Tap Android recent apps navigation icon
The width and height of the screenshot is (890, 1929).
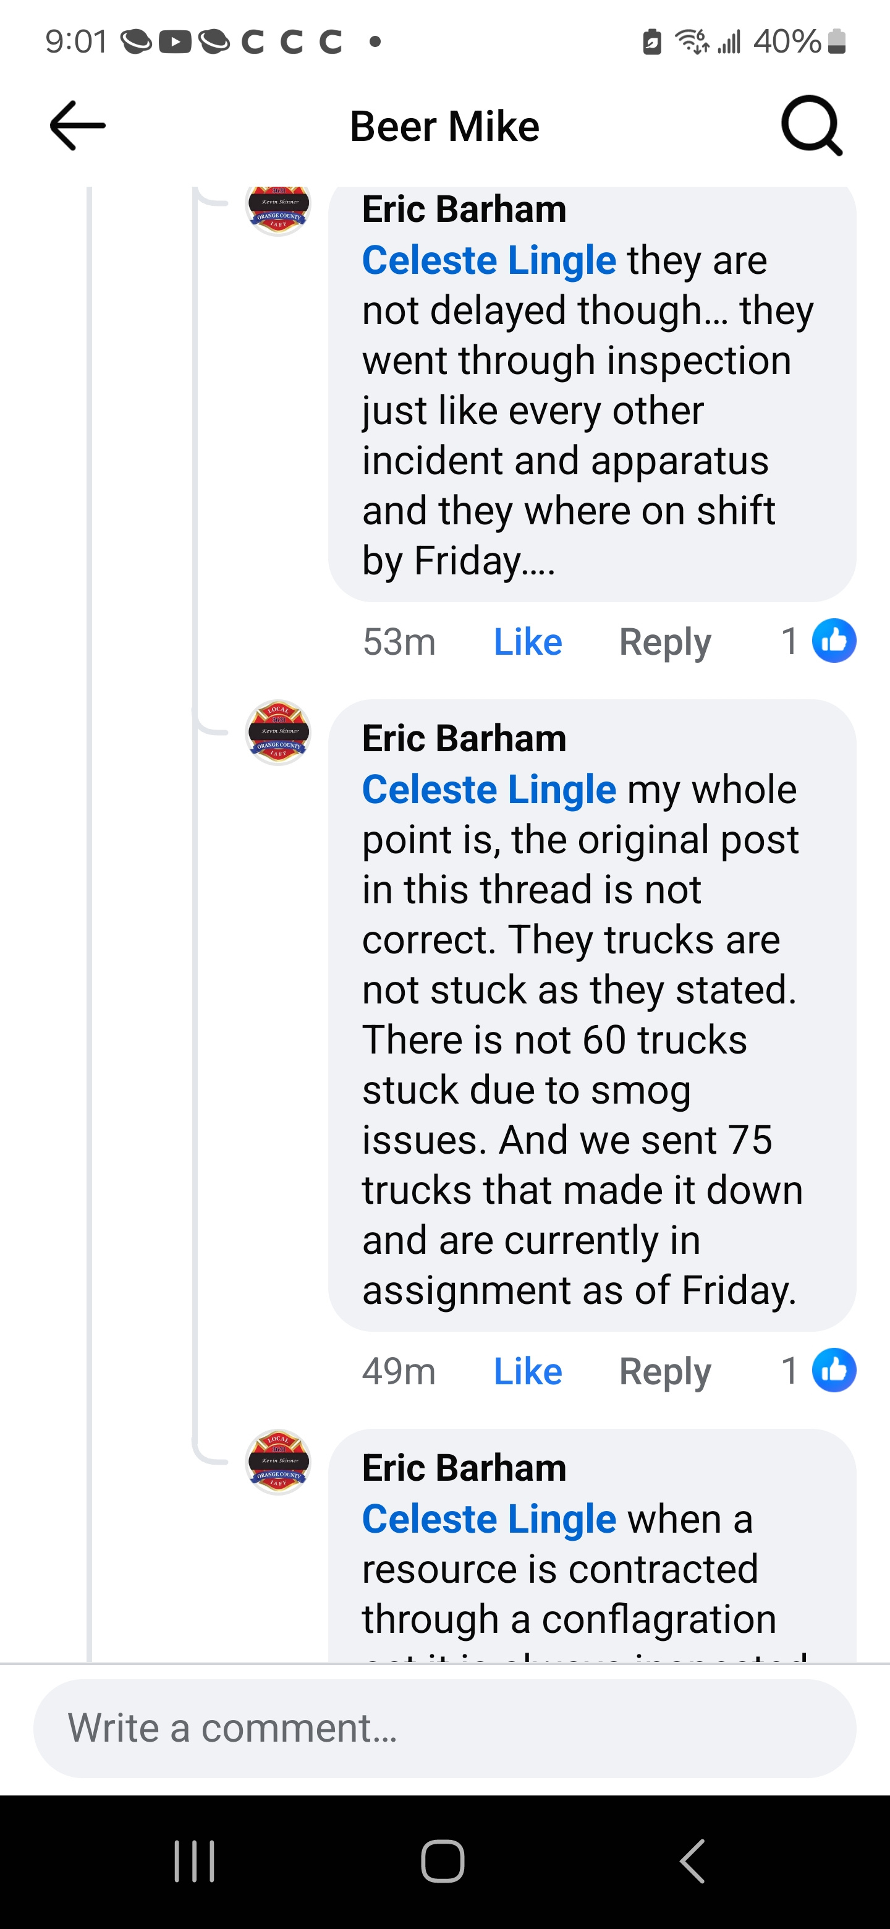point(195,1861)
